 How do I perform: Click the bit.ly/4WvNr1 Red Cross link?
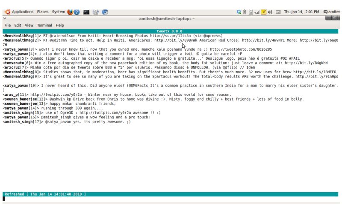263,40
